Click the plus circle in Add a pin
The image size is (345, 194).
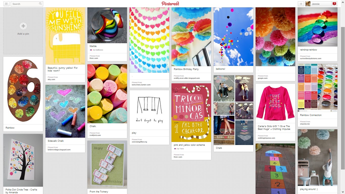click(23, 26)
